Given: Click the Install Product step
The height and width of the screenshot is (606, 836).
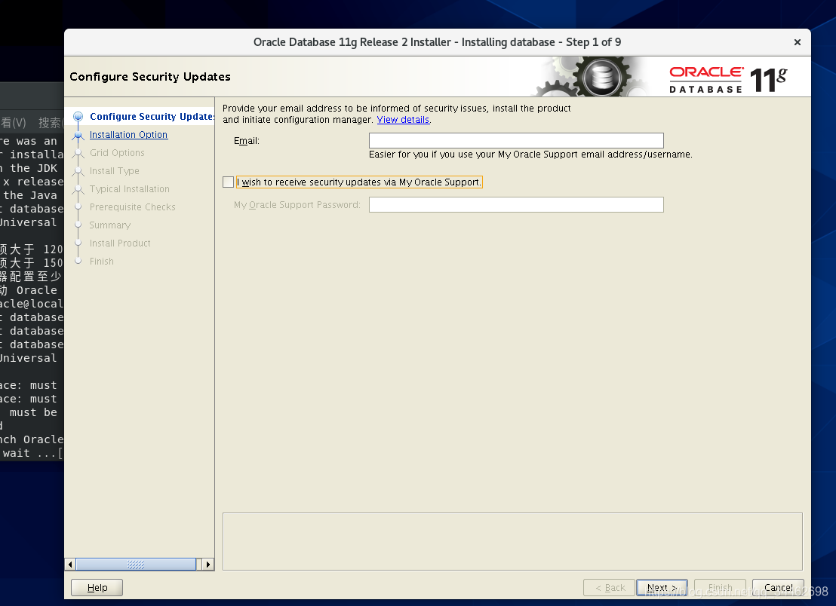Looking at the screenshot, I should pos(120,243).
